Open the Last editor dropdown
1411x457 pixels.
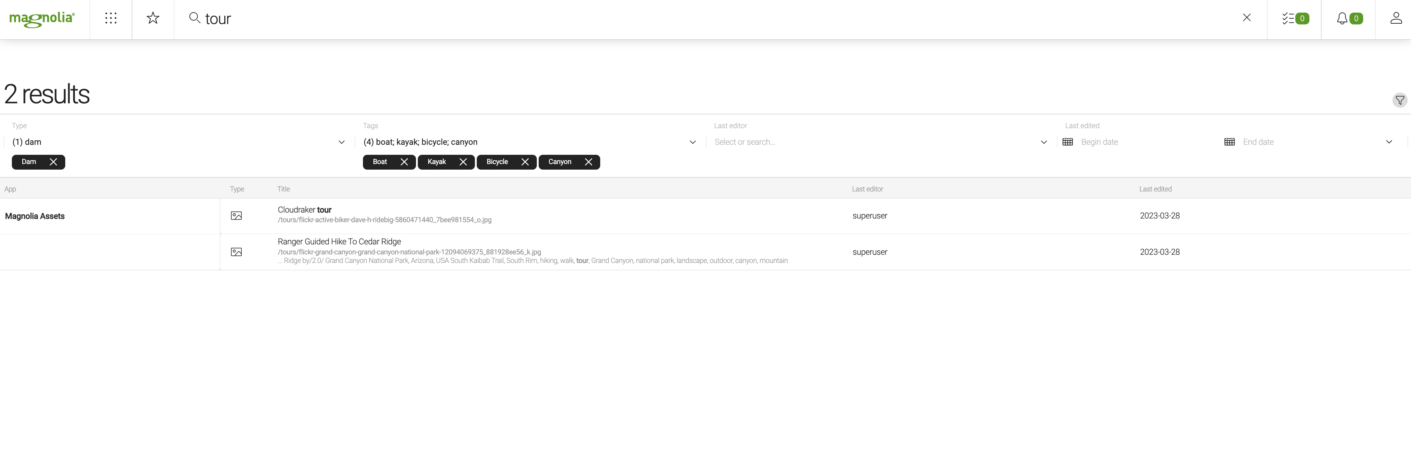click(x=1044, y=142)
